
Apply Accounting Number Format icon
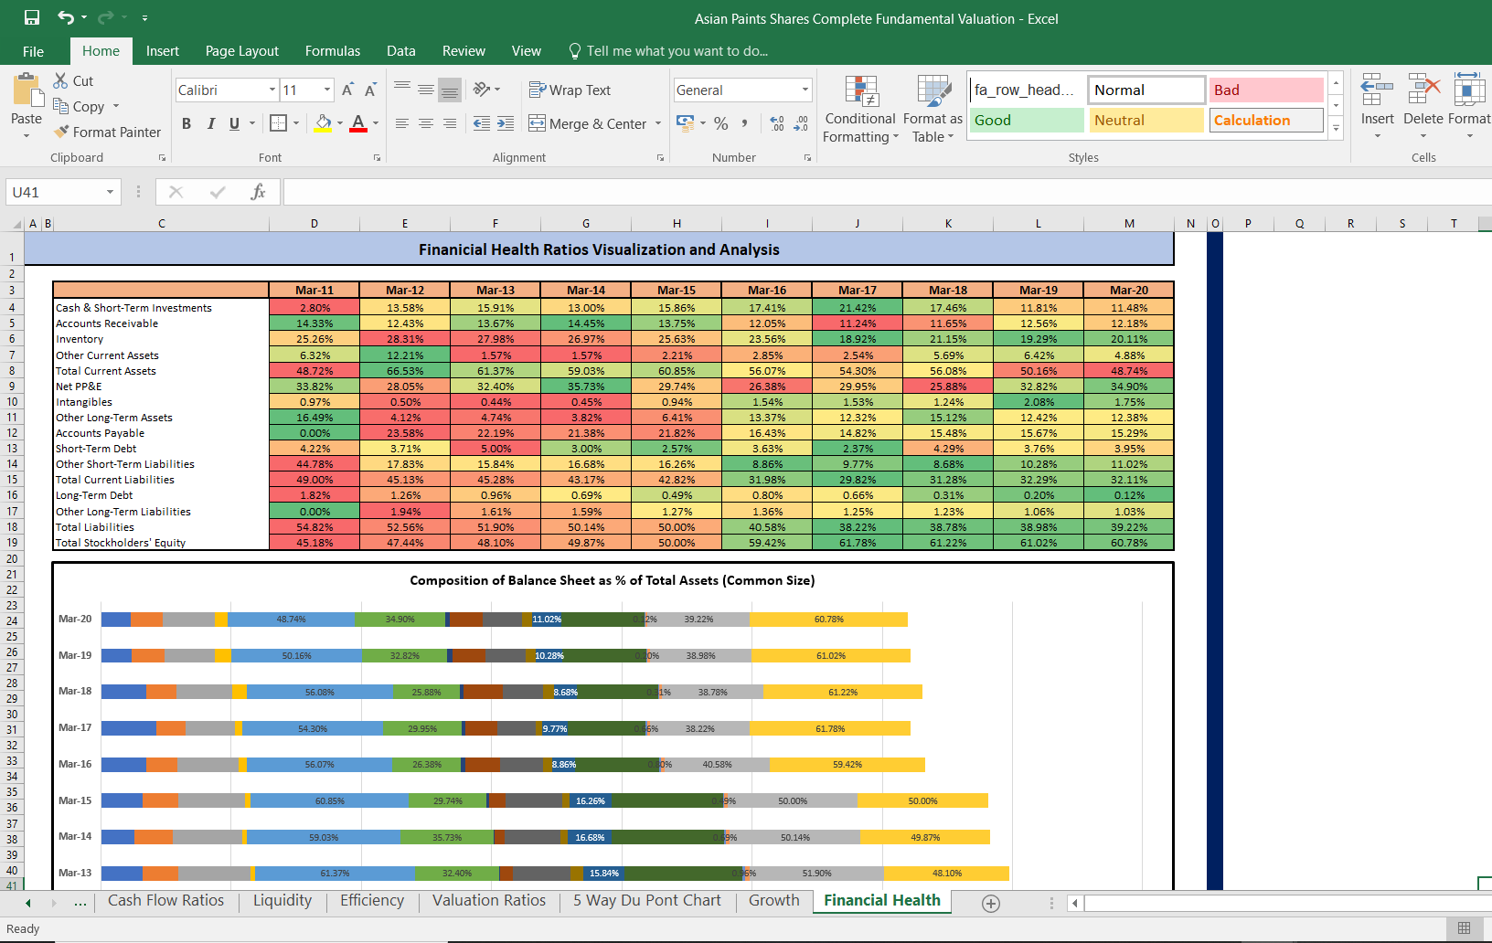685,122
